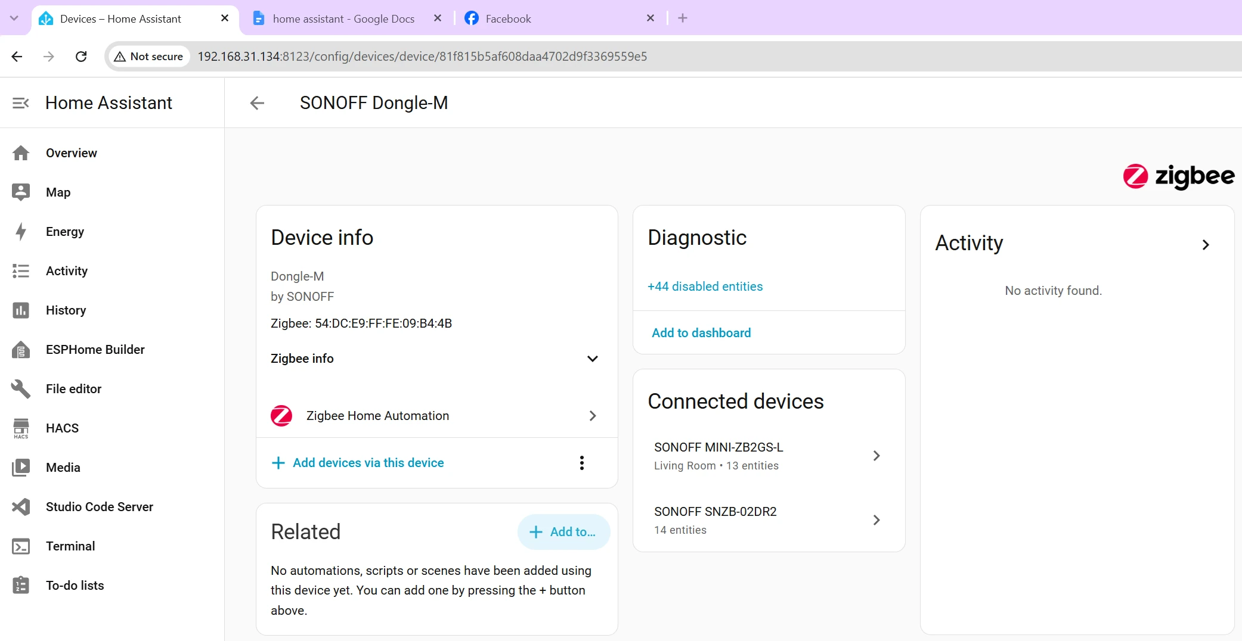Screen dimensions: 1242x641
Task: Click the browser forward arrow
Action: [49, 57]
